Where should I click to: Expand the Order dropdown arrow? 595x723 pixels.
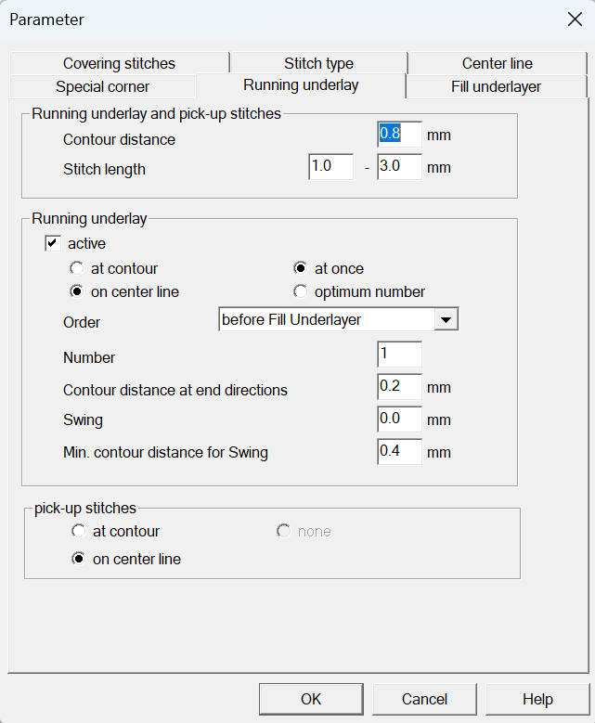coord(446,320)
